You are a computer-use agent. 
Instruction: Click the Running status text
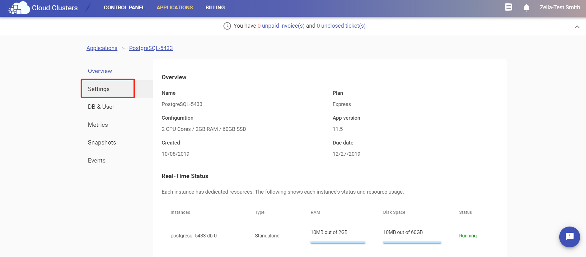coord(468,236)
